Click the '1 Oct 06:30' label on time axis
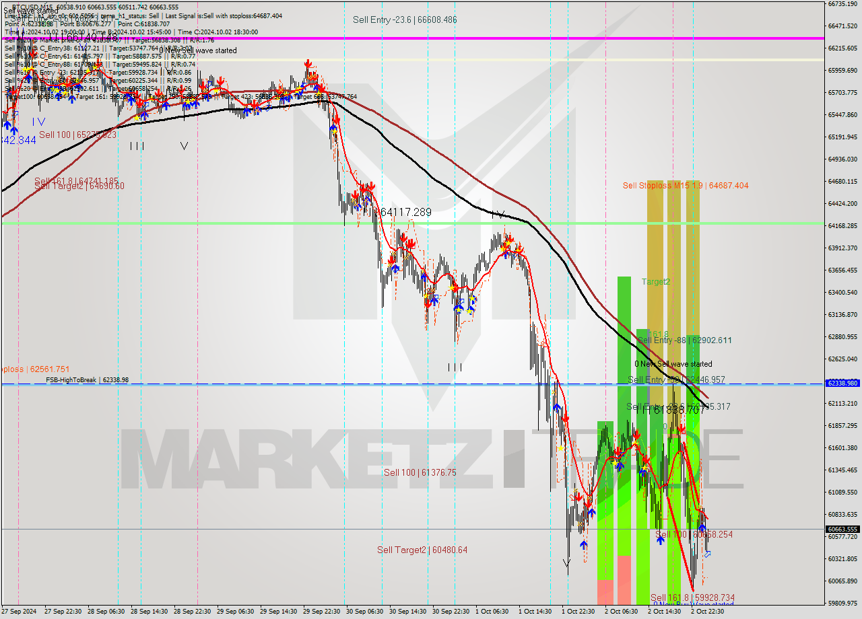 click(x=492, y=612)
